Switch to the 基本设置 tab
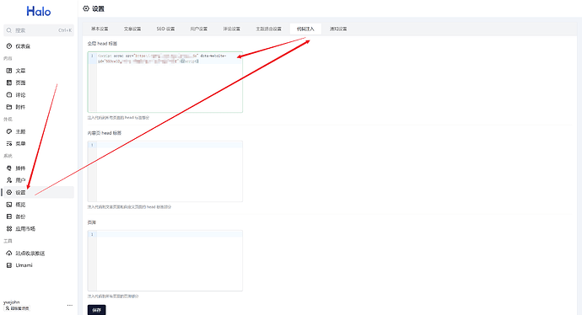The width and height of the screenshot is (582, 315). (x=100, y=29)
